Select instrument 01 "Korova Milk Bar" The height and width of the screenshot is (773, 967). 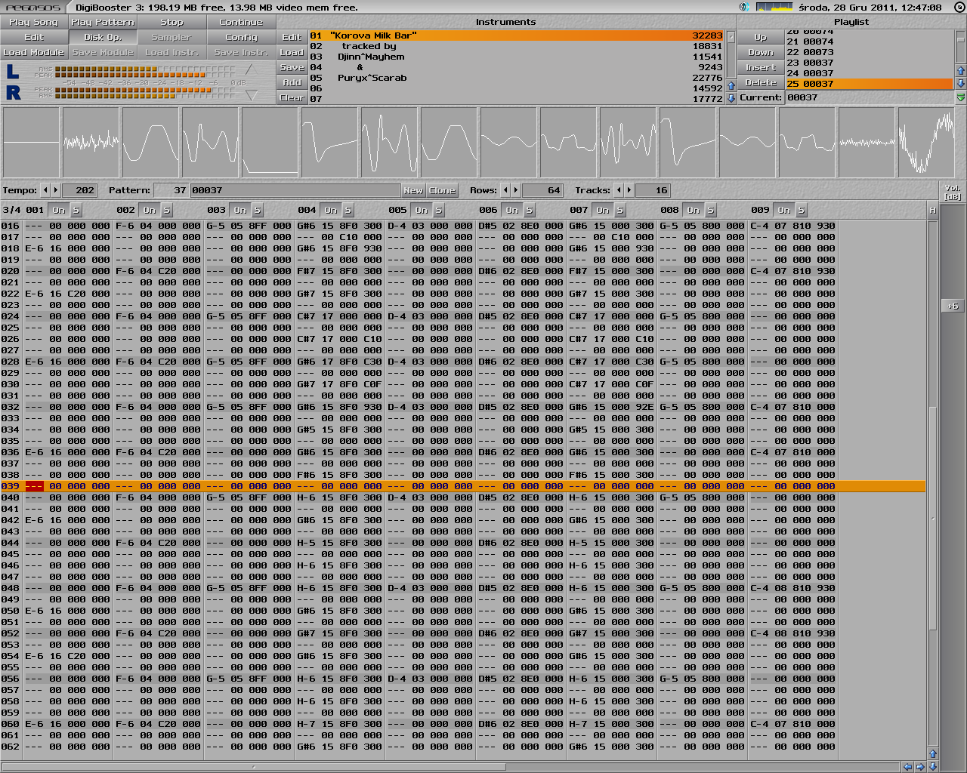point(516,35)
